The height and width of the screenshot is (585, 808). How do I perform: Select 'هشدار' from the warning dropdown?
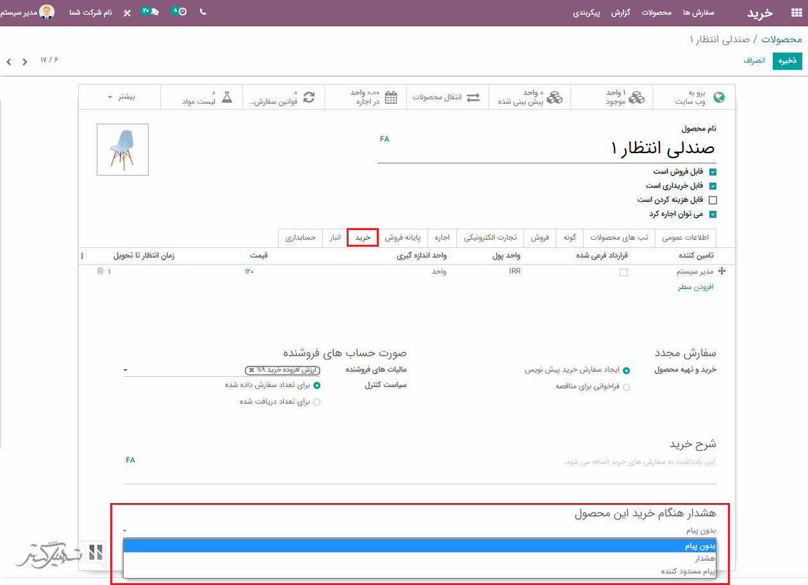[x=704, y=559]
